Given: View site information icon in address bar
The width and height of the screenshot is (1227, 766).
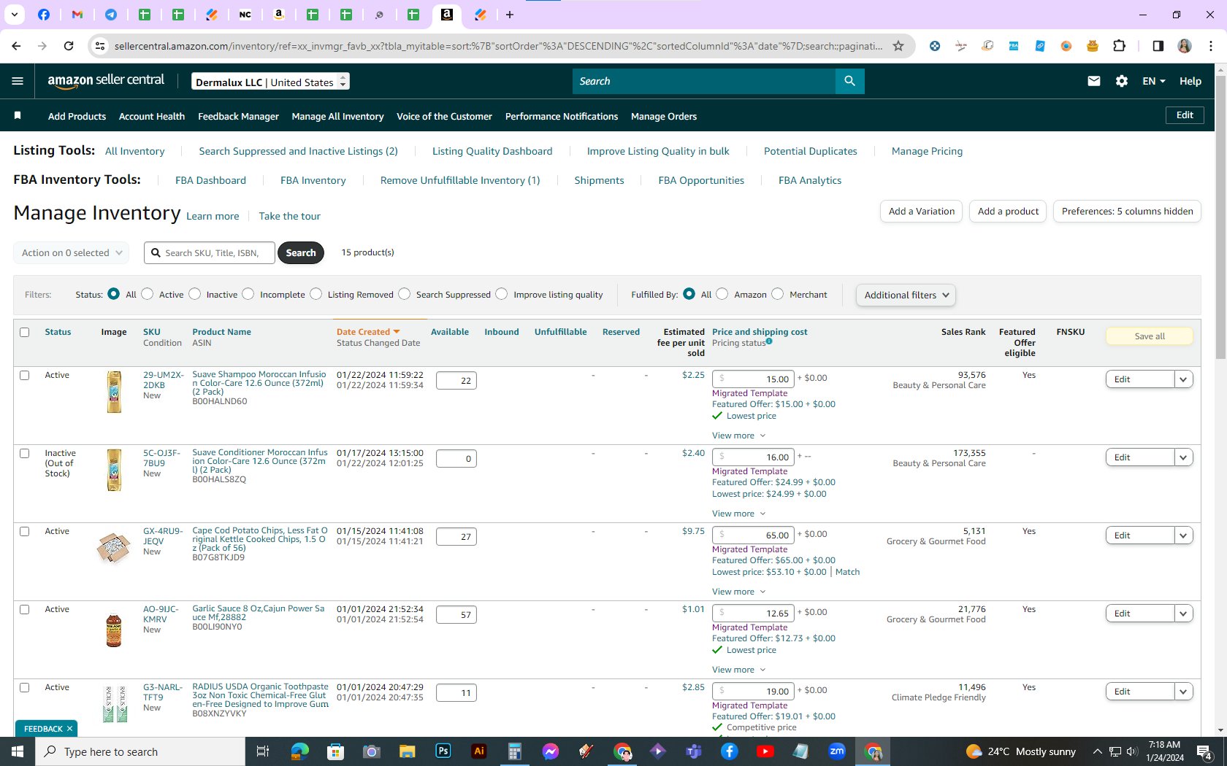Looking at the screenshot, I should 100,46.
